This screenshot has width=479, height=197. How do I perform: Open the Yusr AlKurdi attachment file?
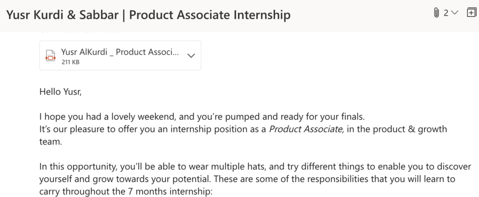pyautogui.click(x=120, y=52)
